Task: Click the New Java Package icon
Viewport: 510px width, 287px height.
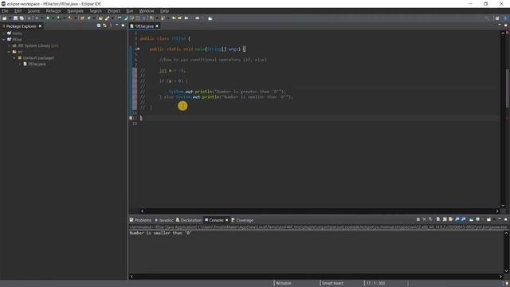Action: (82, 18)
